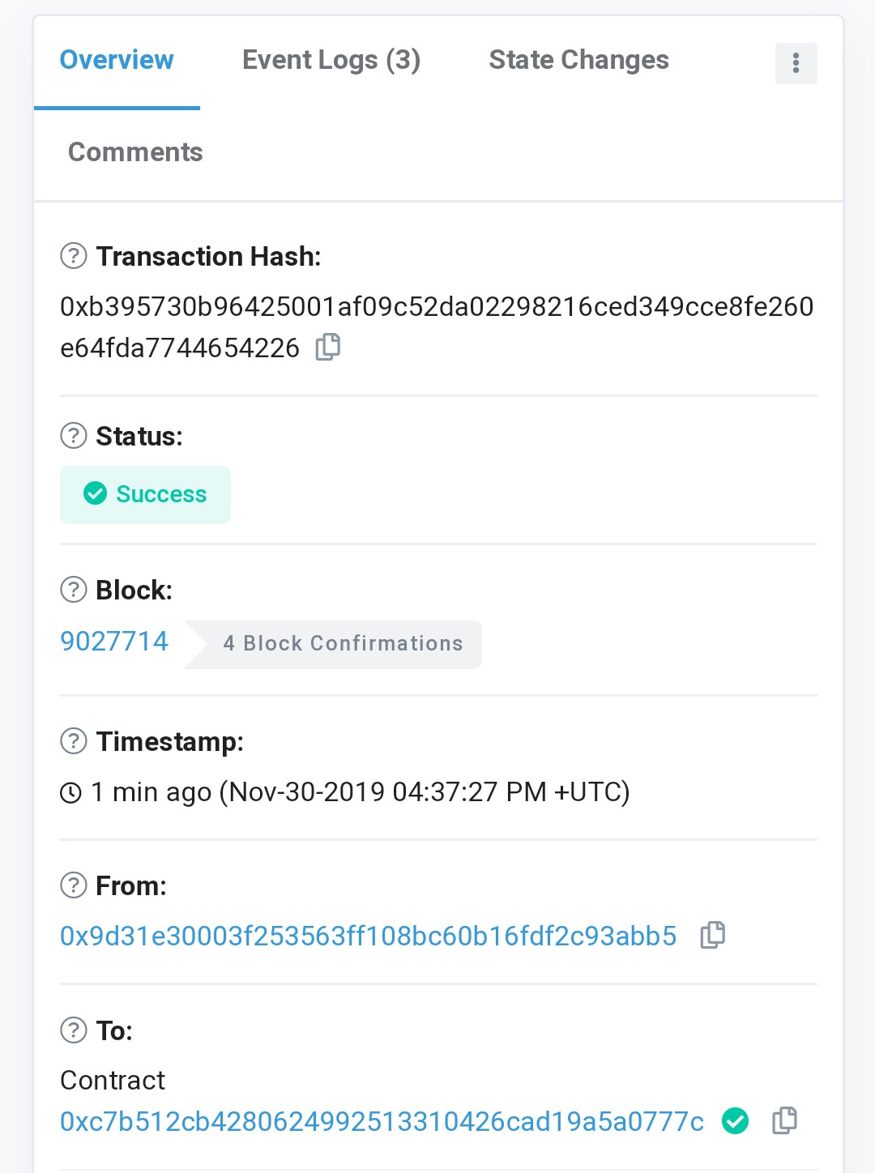
Task: Select the Comments tab
Action: pos(135,152)
